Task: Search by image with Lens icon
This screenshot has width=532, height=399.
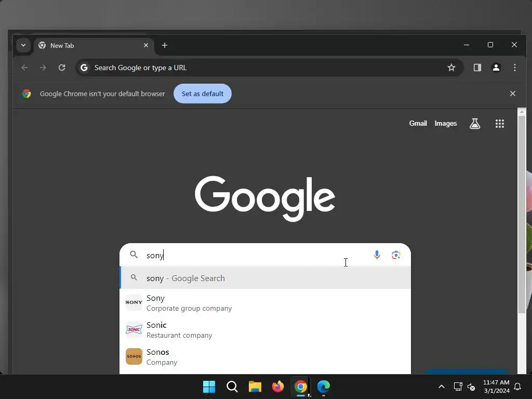Action: (396, 255)
